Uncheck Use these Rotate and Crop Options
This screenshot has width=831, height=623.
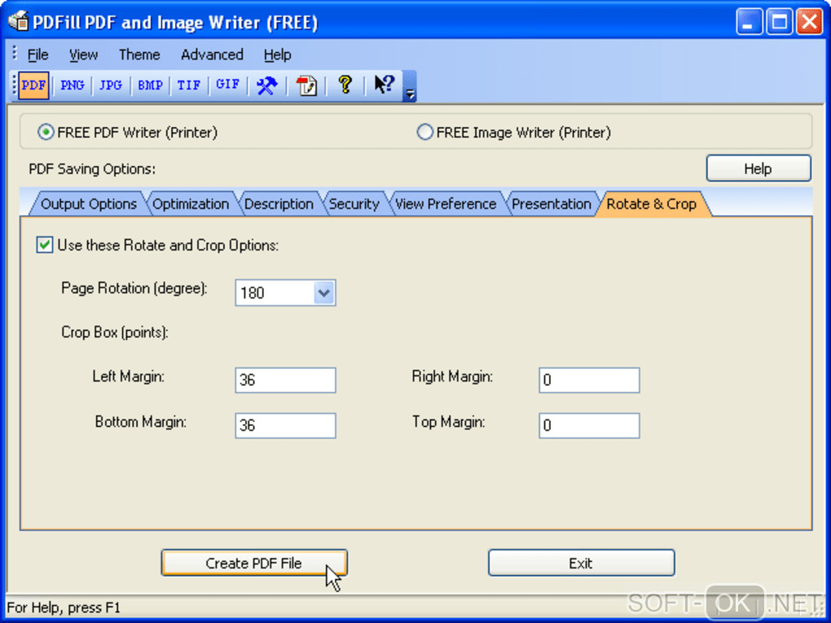pyautogui.click(x=45, y=245)
